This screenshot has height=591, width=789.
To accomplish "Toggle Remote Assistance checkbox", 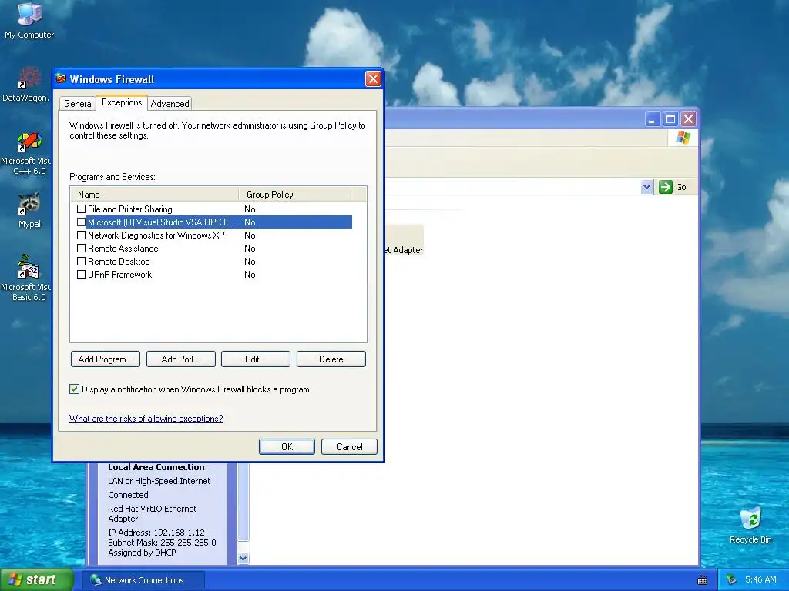I will coord(81,248).
